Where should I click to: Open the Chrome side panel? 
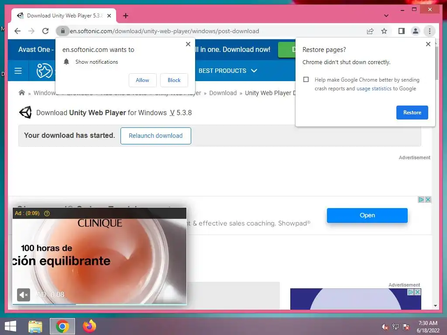(x=402, y=31)
